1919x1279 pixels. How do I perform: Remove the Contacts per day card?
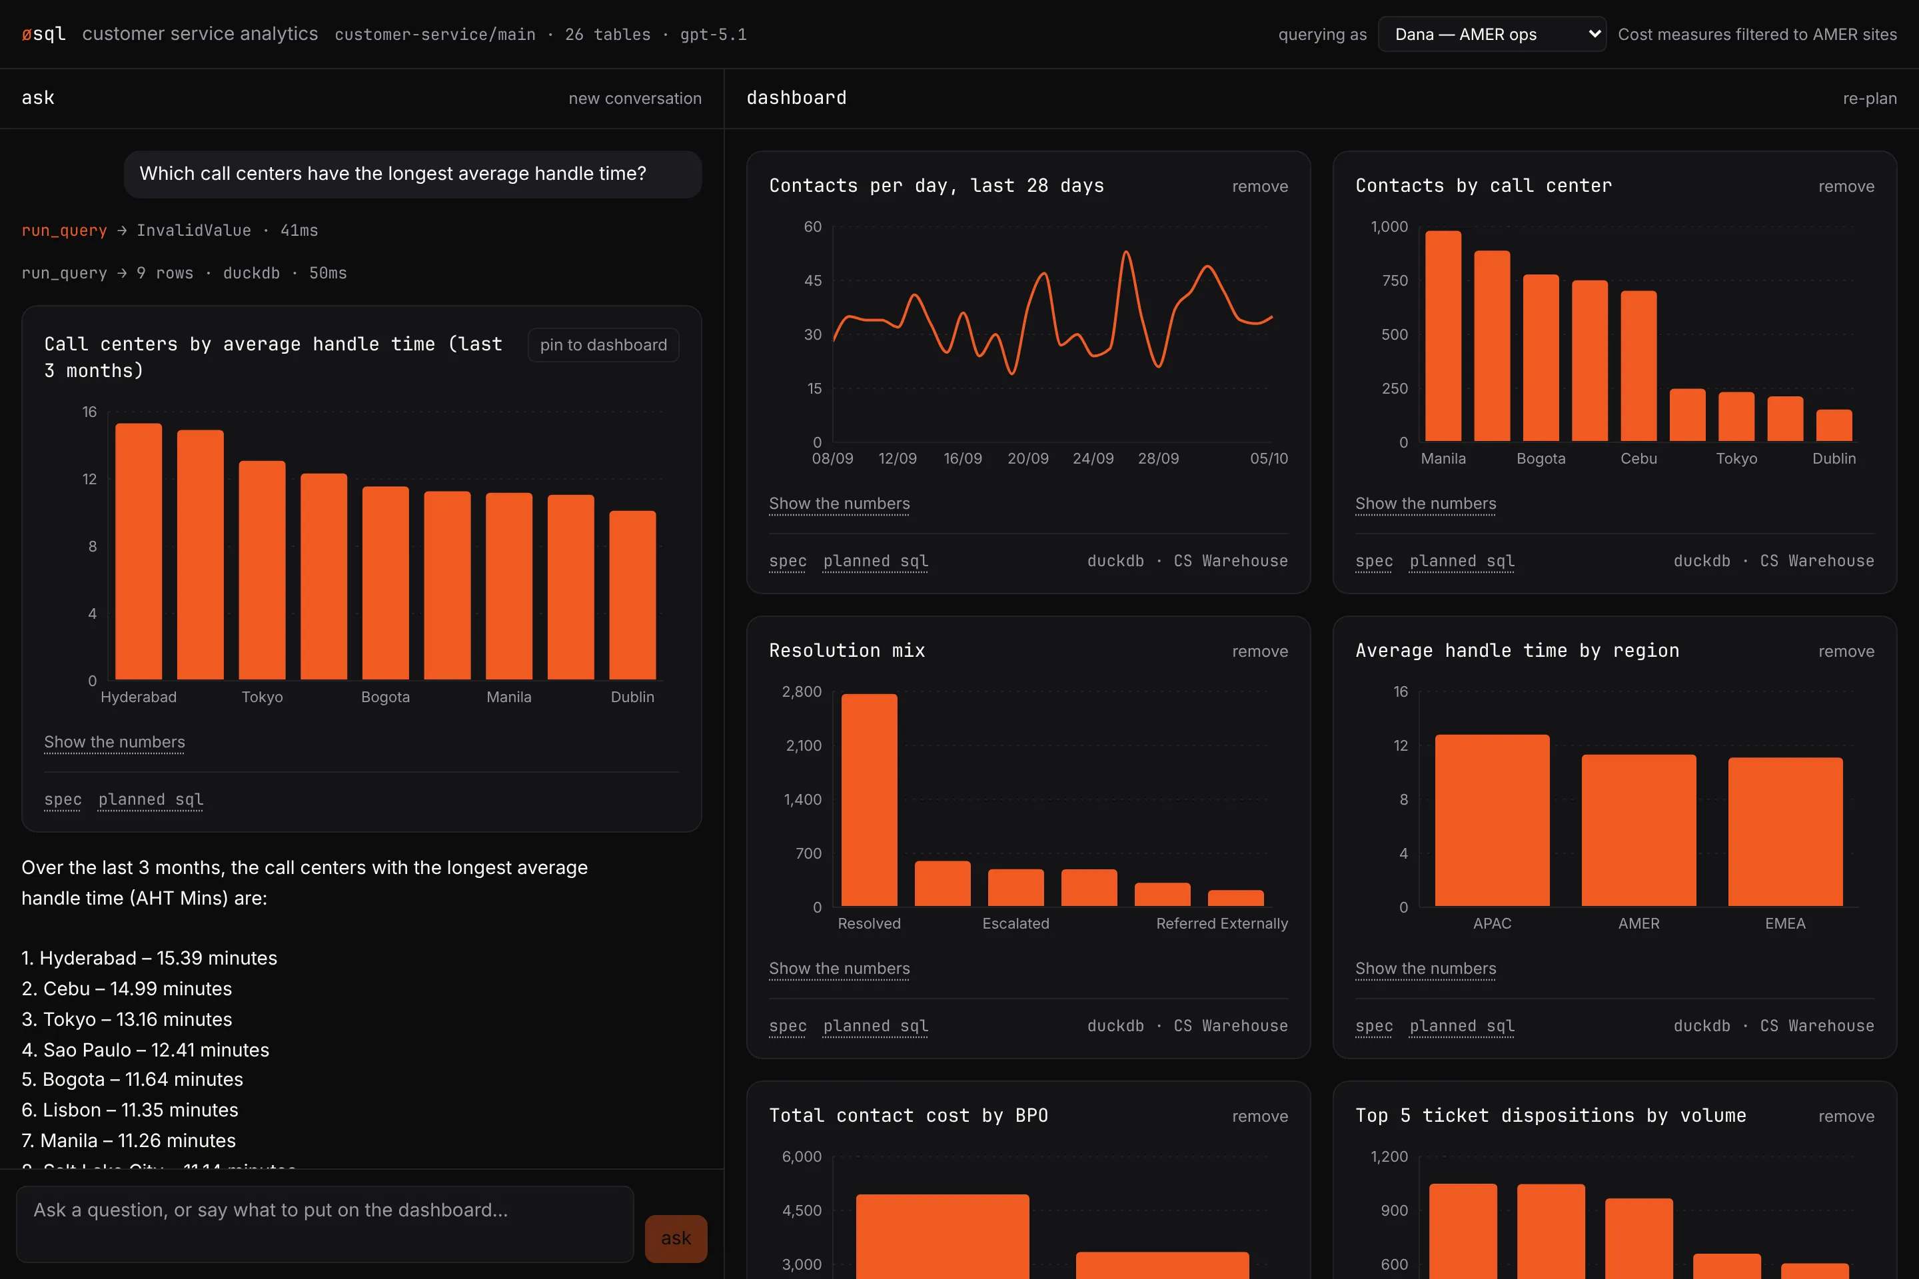(1260, 187)
